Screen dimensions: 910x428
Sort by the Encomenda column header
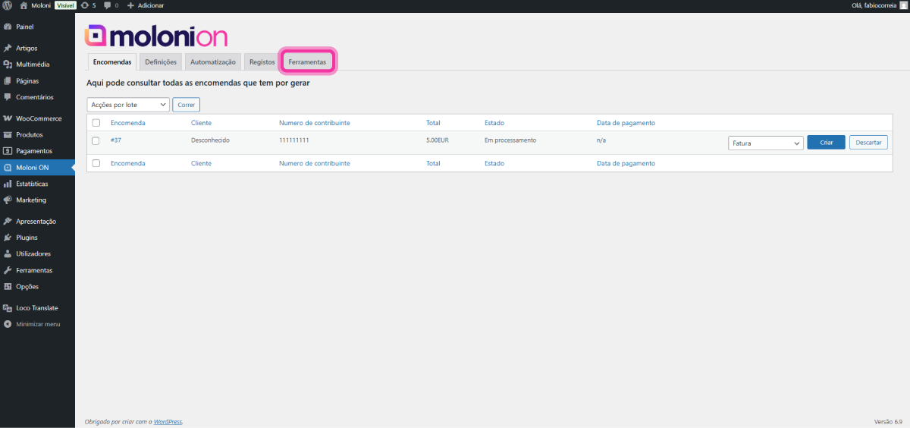[127, 123]
